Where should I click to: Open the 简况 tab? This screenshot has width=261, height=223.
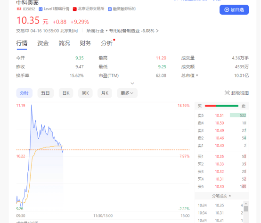tap(64, 43)
